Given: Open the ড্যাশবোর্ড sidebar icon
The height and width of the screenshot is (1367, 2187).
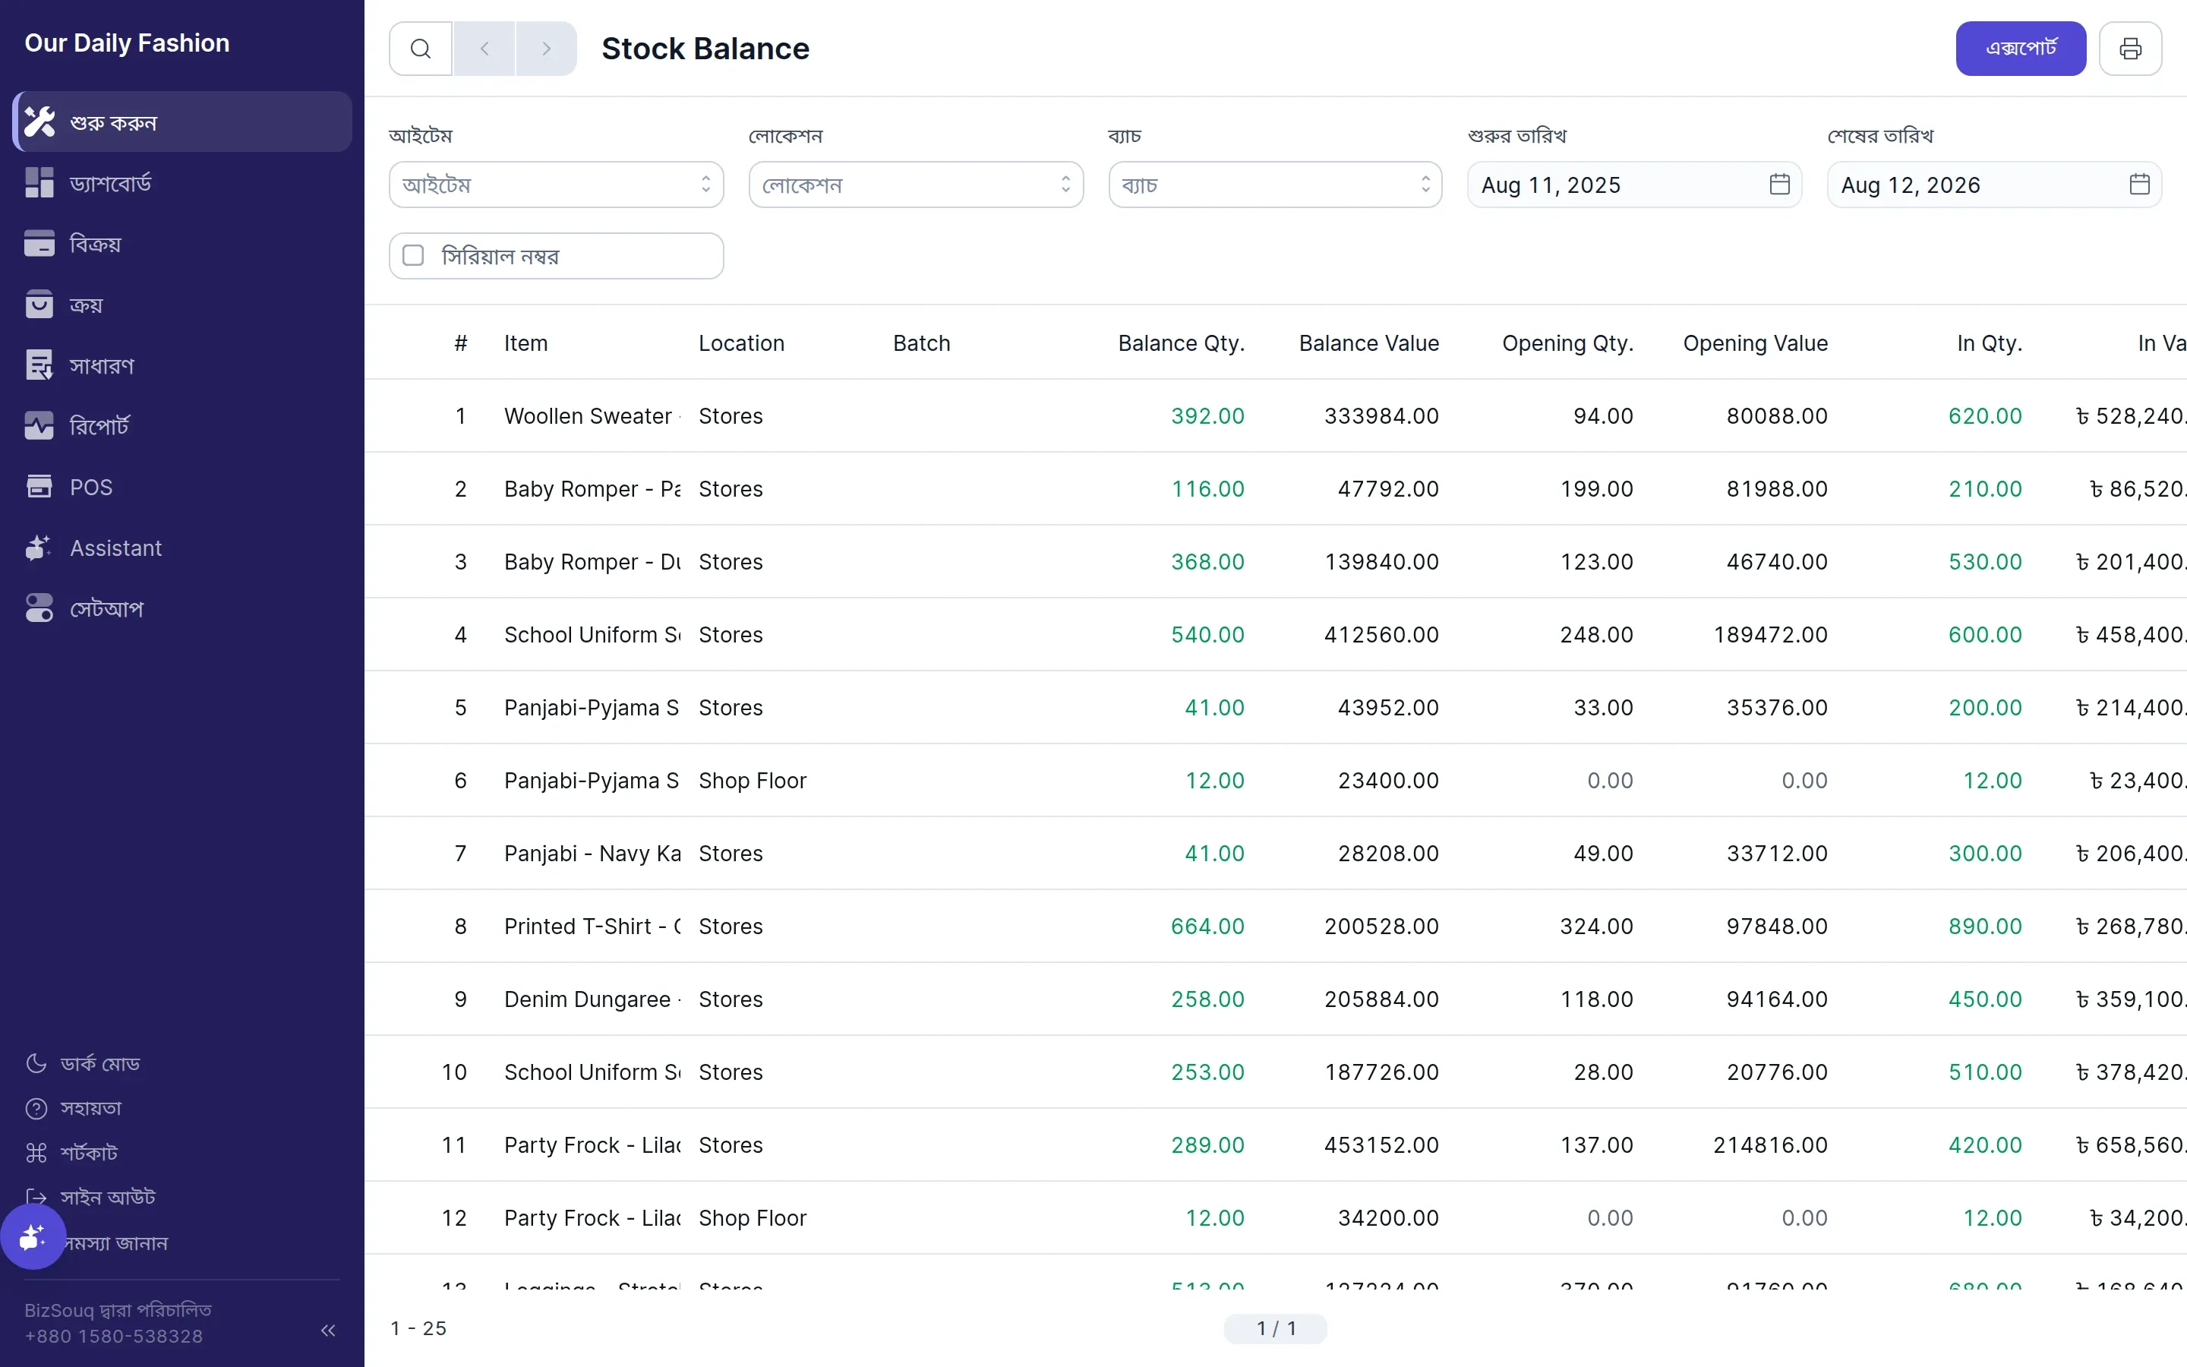Looking at the screenshot, I should 39,182.
